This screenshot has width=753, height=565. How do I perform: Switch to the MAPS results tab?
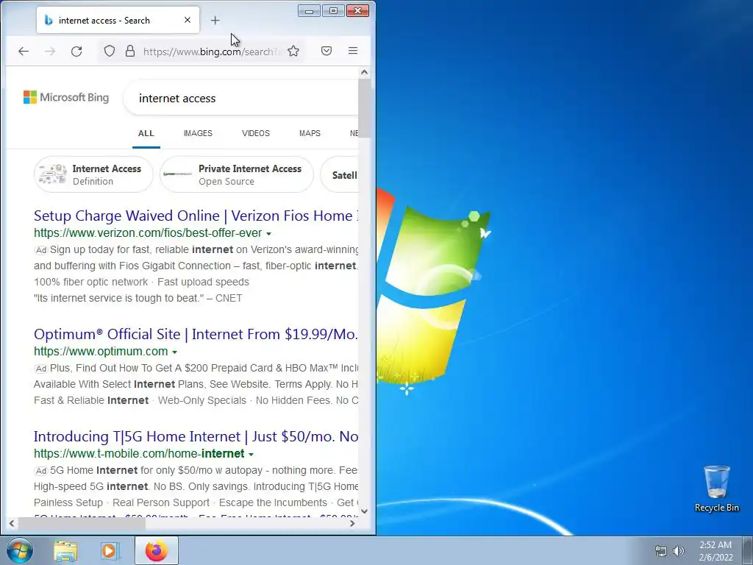tap(310, 134)
